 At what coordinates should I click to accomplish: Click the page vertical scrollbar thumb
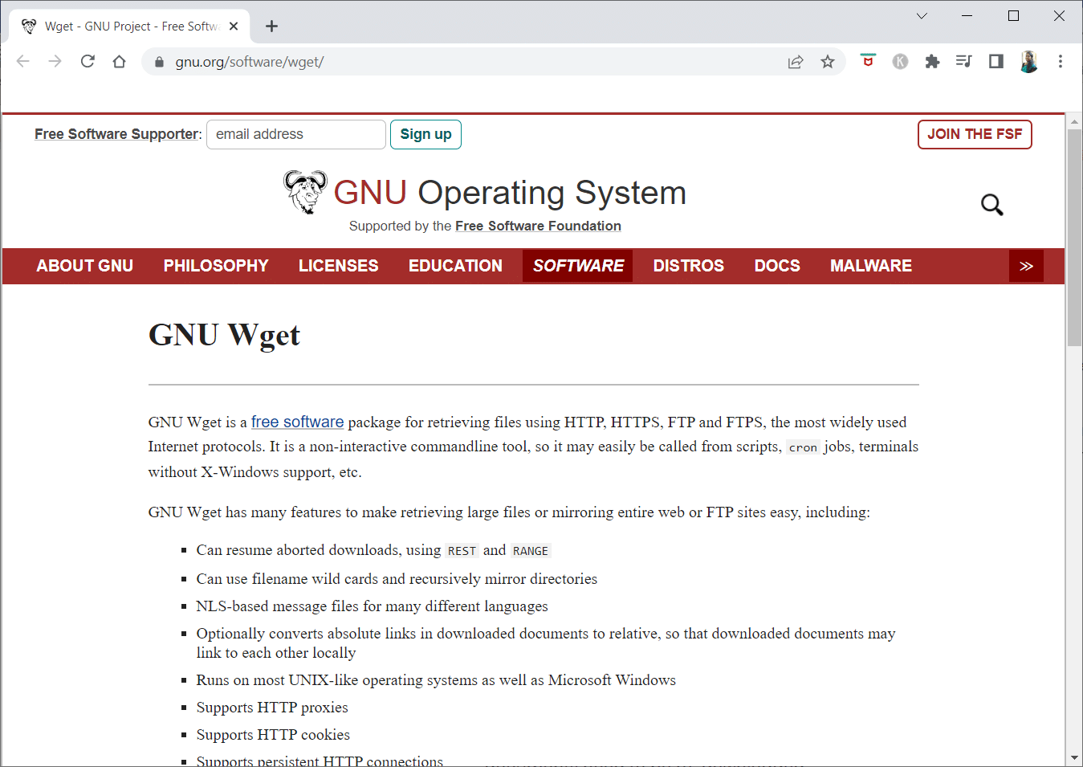pos(1074,237)
